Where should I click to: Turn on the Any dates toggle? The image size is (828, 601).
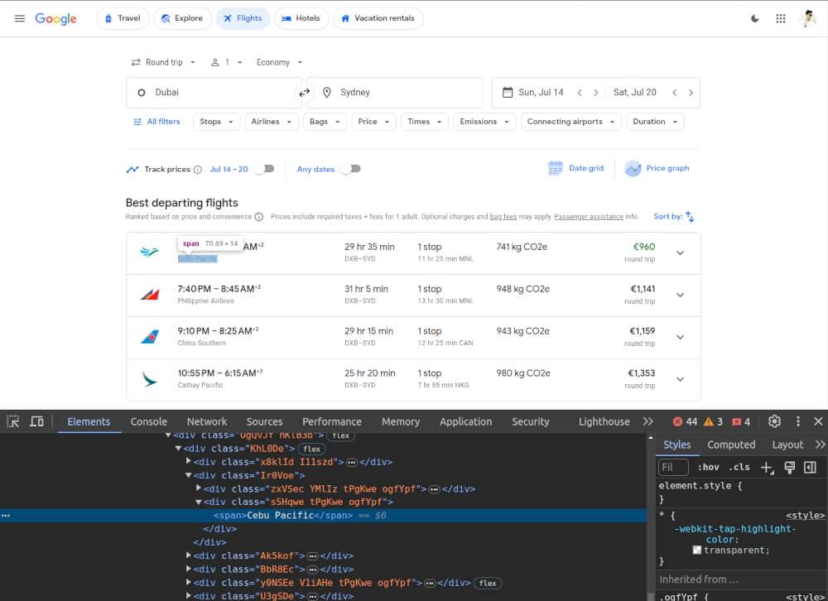[351, 168]
